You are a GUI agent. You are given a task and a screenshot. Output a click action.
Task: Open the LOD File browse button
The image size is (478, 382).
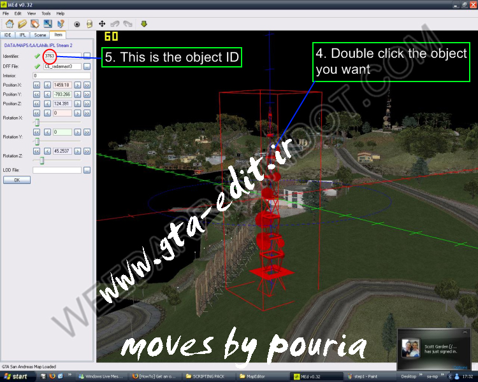87,170
